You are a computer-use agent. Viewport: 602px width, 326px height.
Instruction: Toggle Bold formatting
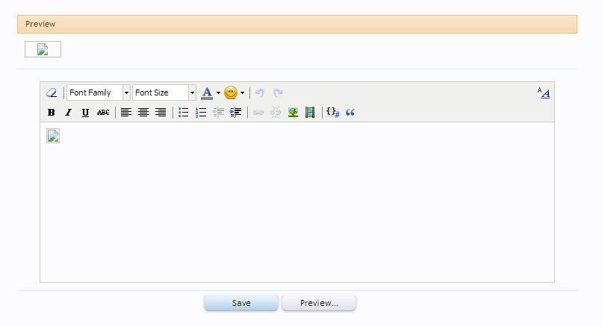pos(51,113)
